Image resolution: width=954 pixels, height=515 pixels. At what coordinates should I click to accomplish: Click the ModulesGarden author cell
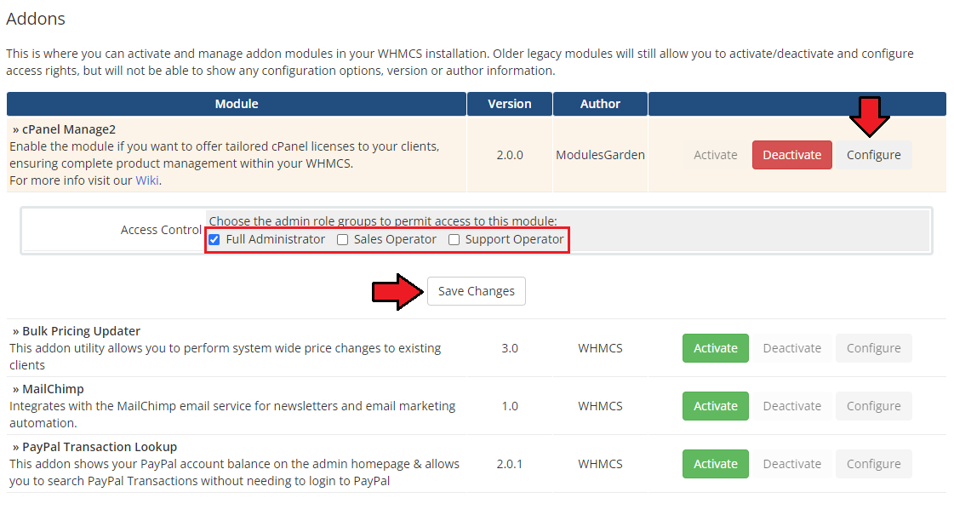[x=600, y=155]
